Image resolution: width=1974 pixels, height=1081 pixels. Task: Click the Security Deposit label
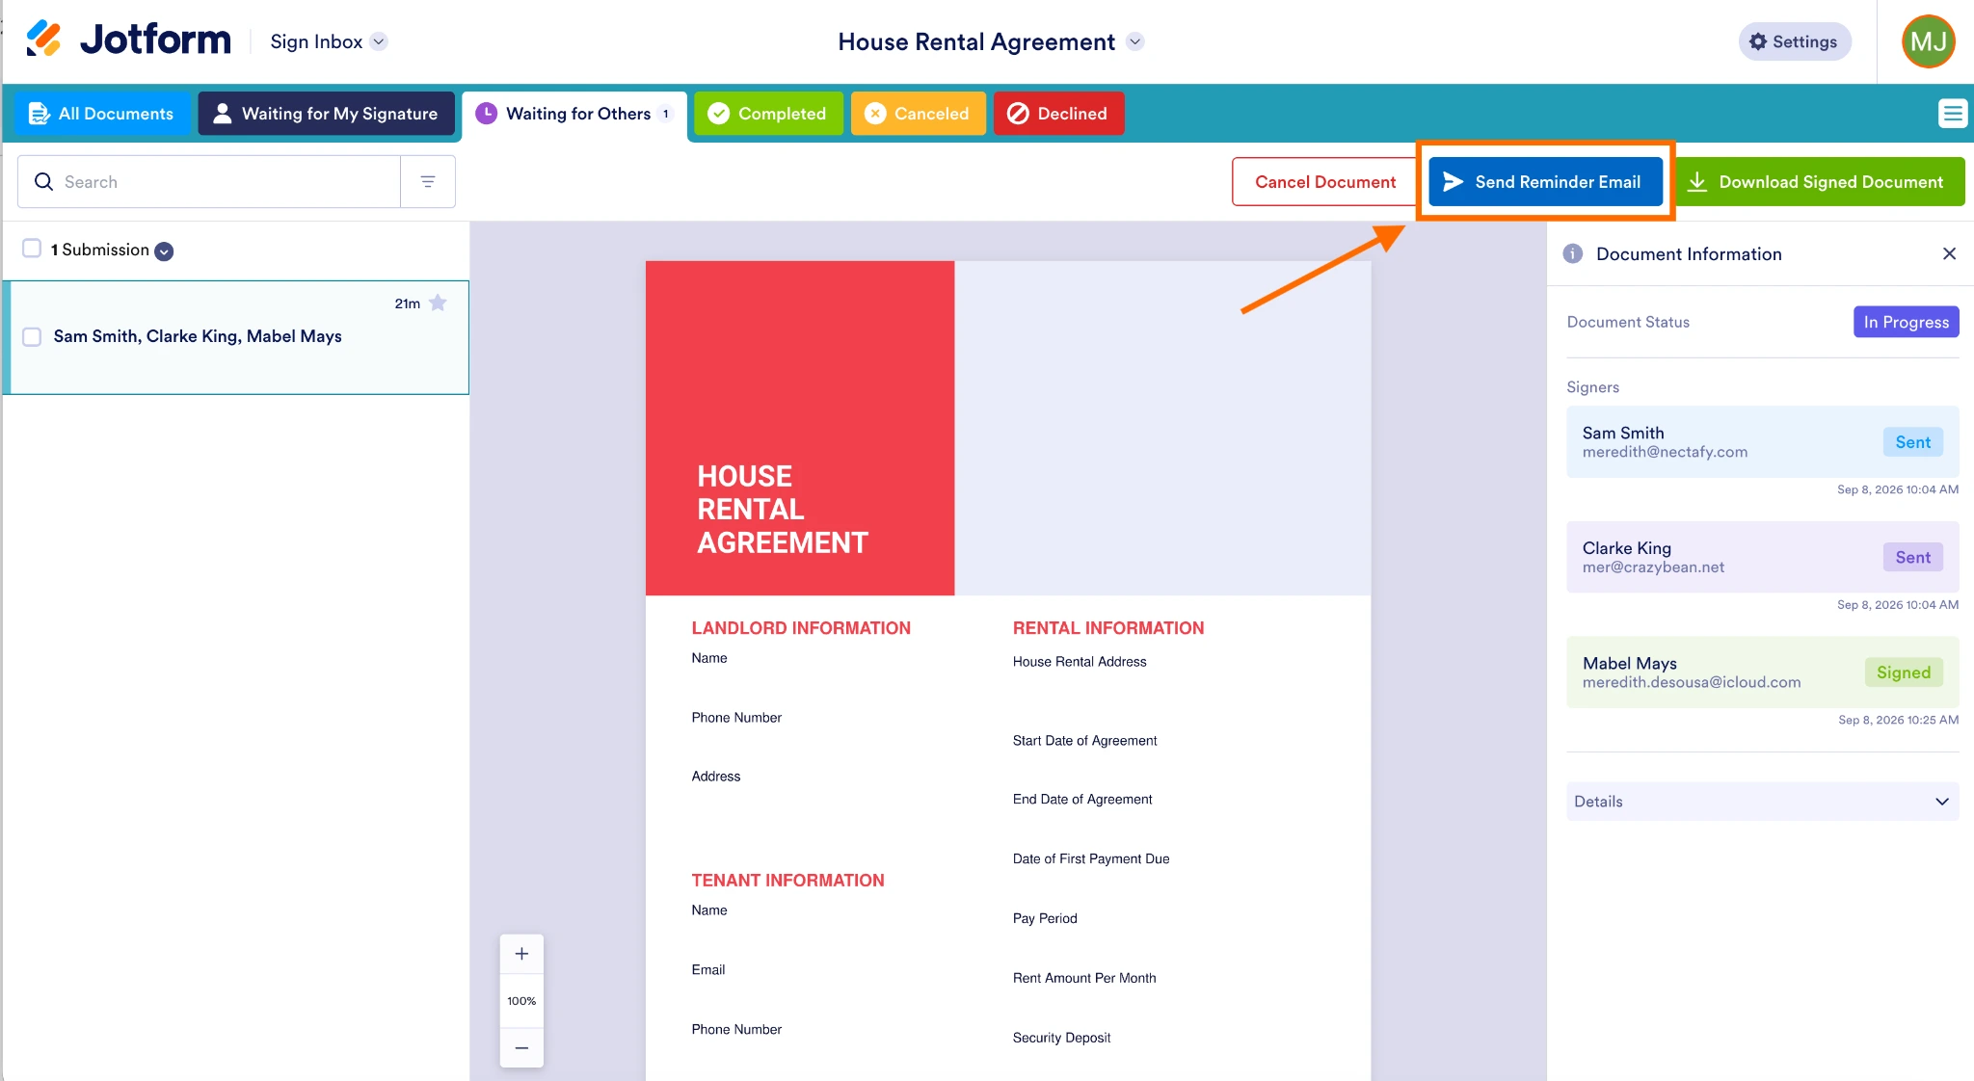1061,1038
